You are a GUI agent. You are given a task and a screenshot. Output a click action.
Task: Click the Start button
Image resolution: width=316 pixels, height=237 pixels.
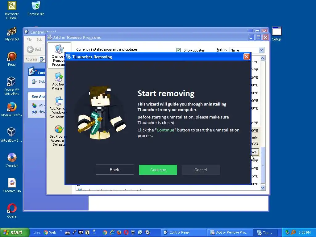coord(15,232)
